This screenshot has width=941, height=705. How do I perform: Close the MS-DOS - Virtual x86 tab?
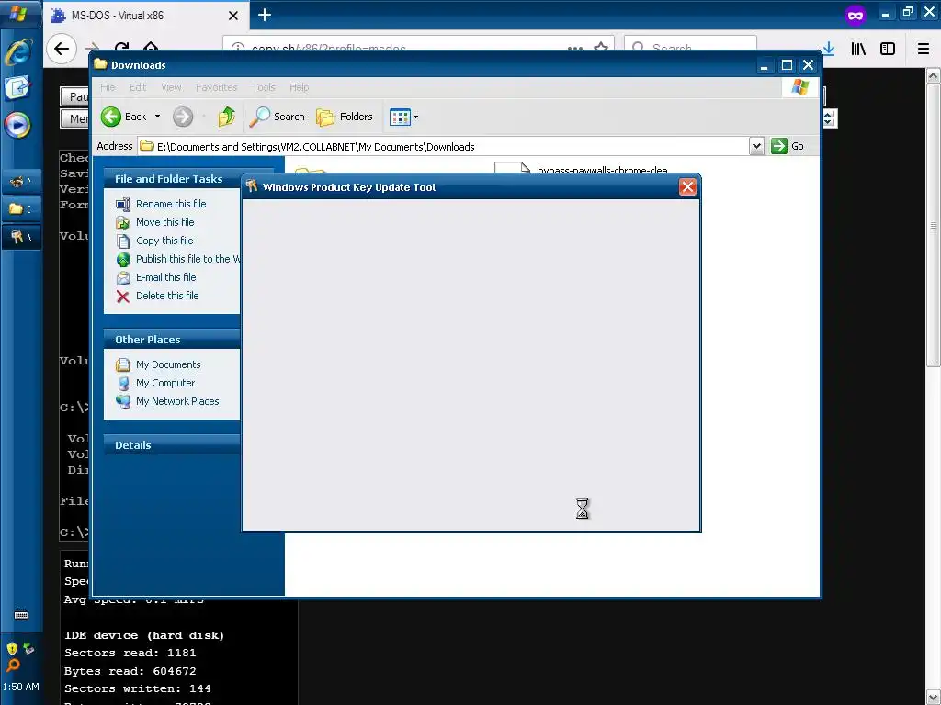coord(233,16)
